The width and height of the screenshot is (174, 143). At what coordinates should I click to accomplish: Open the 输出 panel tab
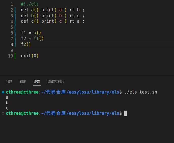(x=23, y=82)
